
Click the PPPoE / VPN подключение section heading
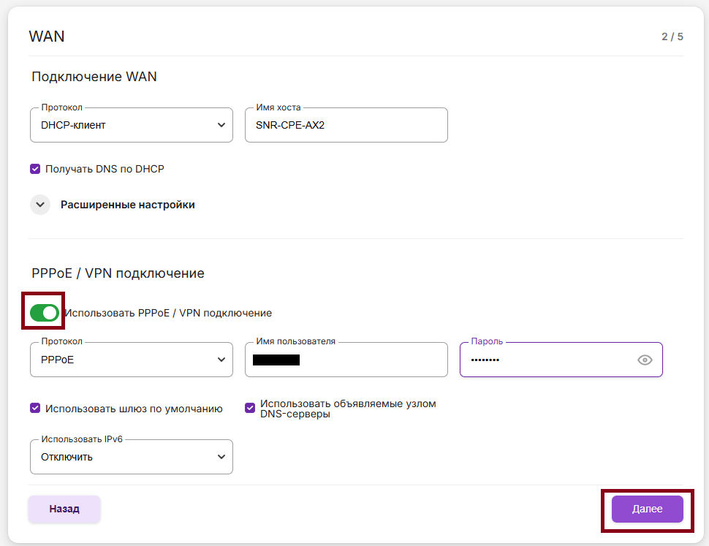pyautogui.click(x=118, y=273)
